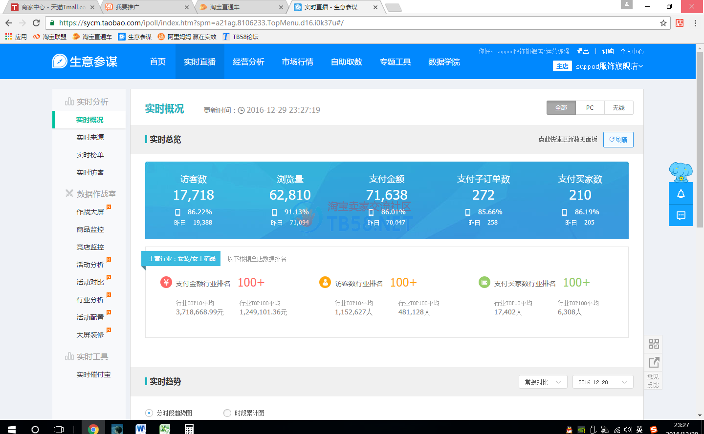Open 实时来源 in the left sidebar

(90, 138)
